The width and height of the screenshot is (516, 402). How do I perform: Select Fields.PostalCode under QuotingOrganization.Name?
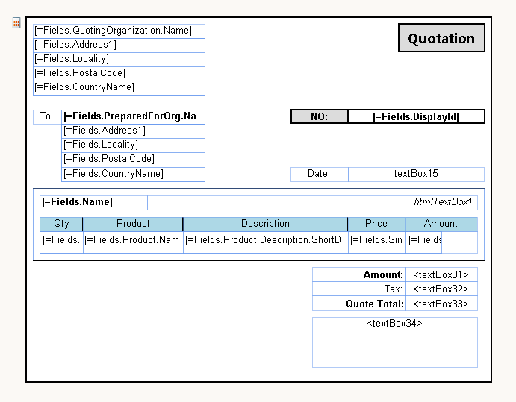click(x=119, y=74)
